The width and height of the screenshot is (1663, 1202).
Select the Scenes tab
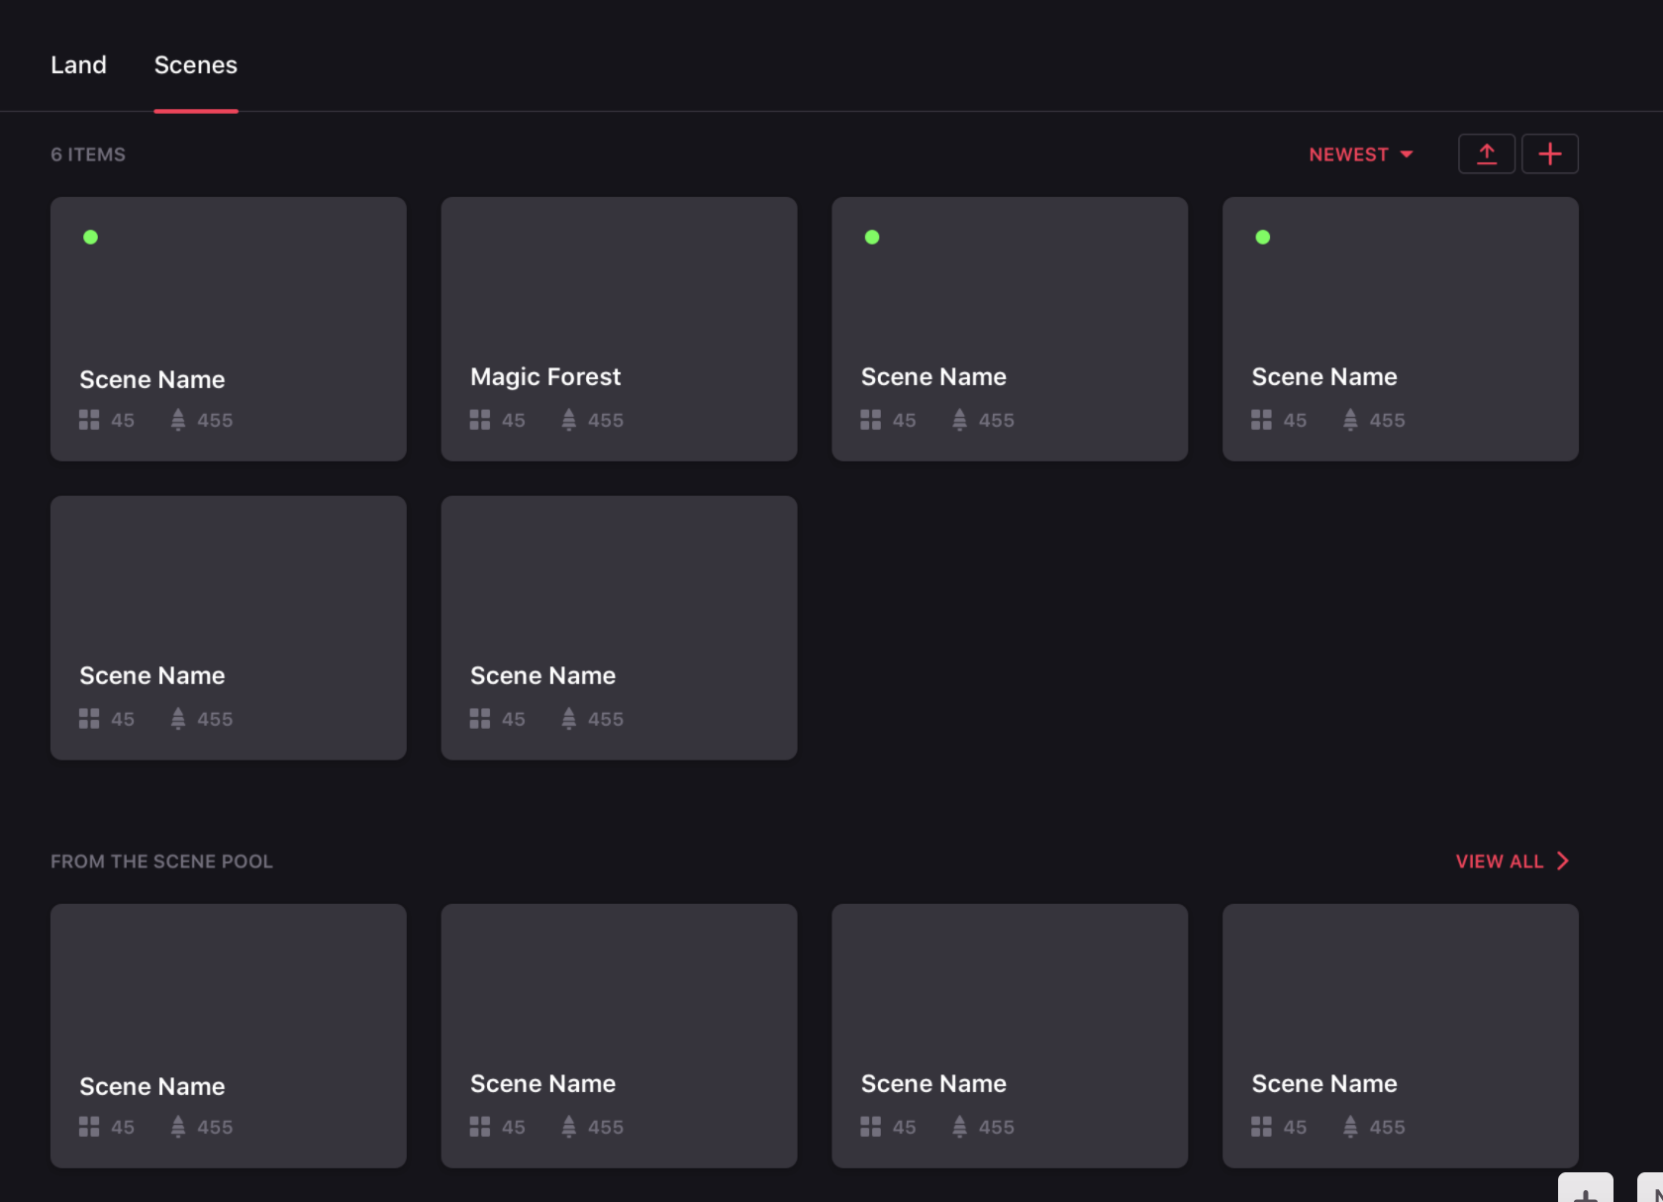tap(195, 64)
